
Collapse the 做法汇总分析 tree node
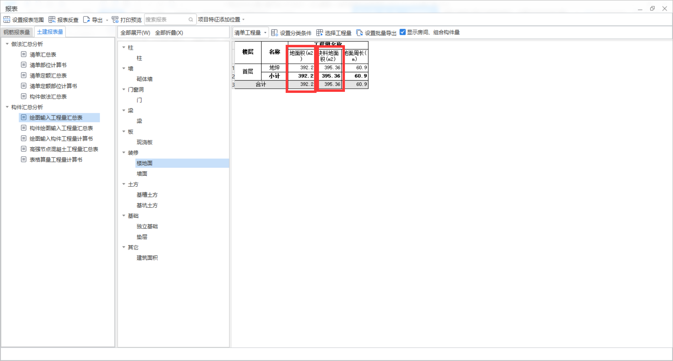click(x=7, y=44)
